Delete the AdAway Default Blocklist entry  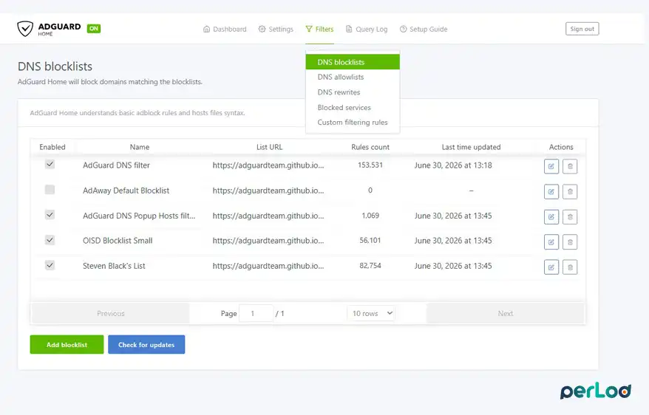(x=570, y=192)
